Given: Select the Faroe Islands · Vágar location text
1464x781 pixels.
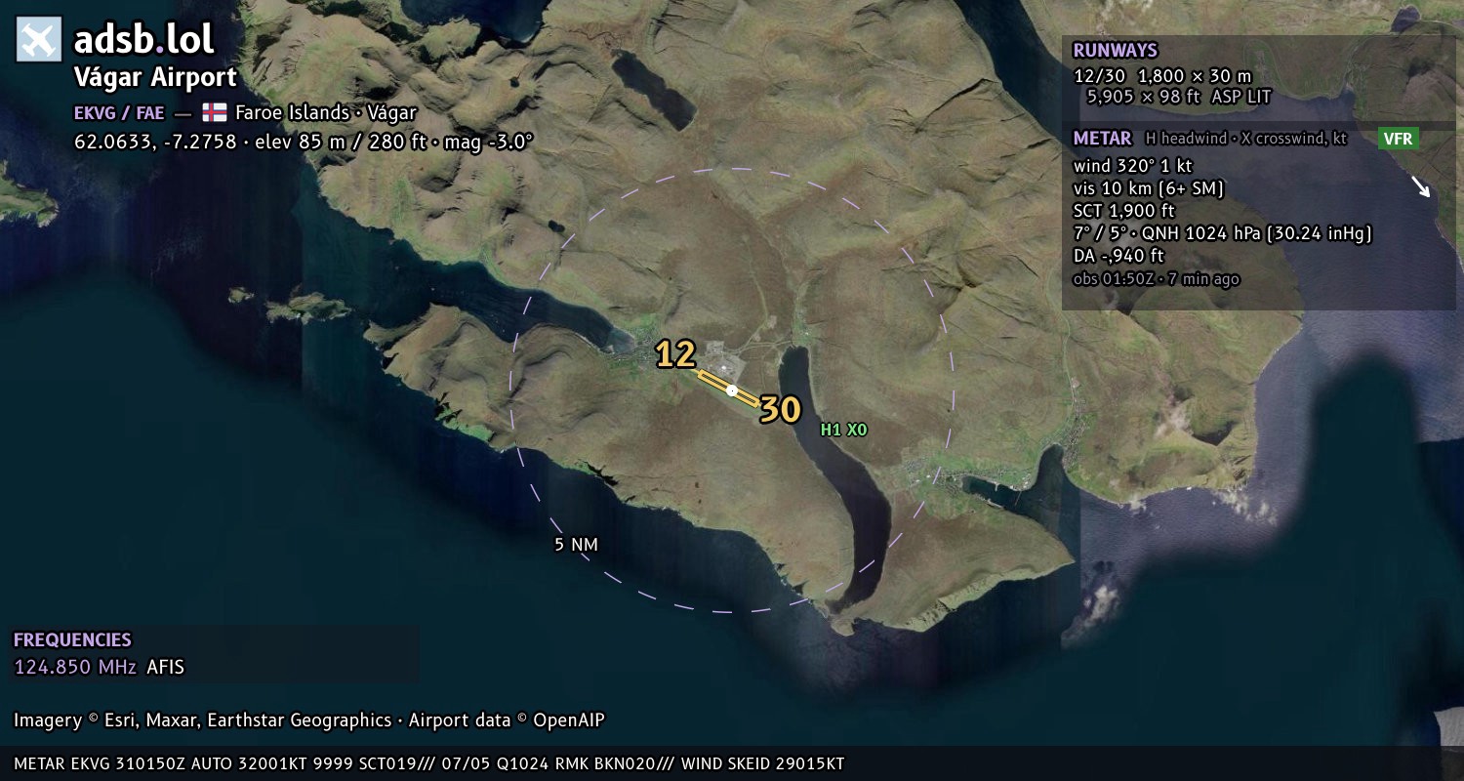Looking at the screenshot, I should [x=326, y=112].
